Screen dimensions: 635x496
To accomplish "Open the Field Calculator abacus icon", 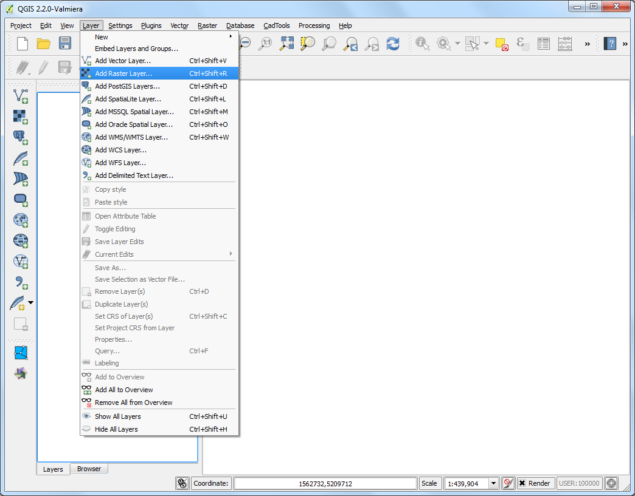I will coord(564,44).
